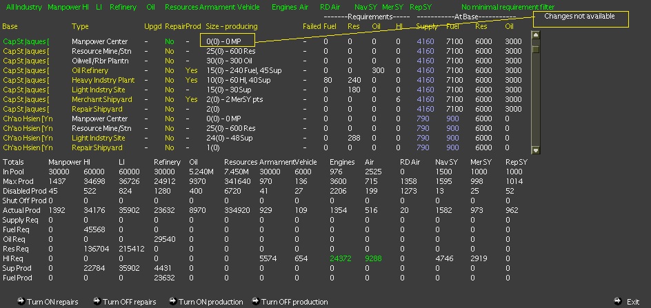
Task: Filter by Vehicle in the top filter bar
Action: coord(248,7)
